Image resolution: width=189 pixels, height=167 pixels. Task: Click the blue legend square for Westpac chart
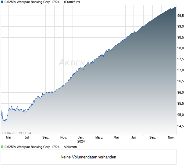(2, 2)
